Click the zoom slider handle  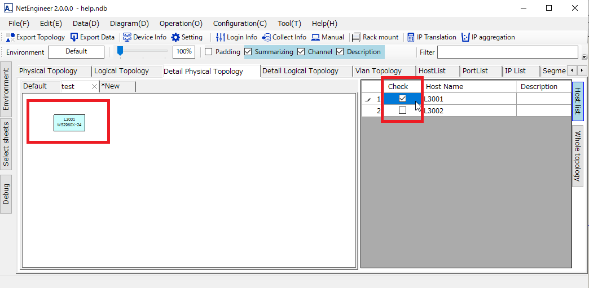[x=120, y=51]
